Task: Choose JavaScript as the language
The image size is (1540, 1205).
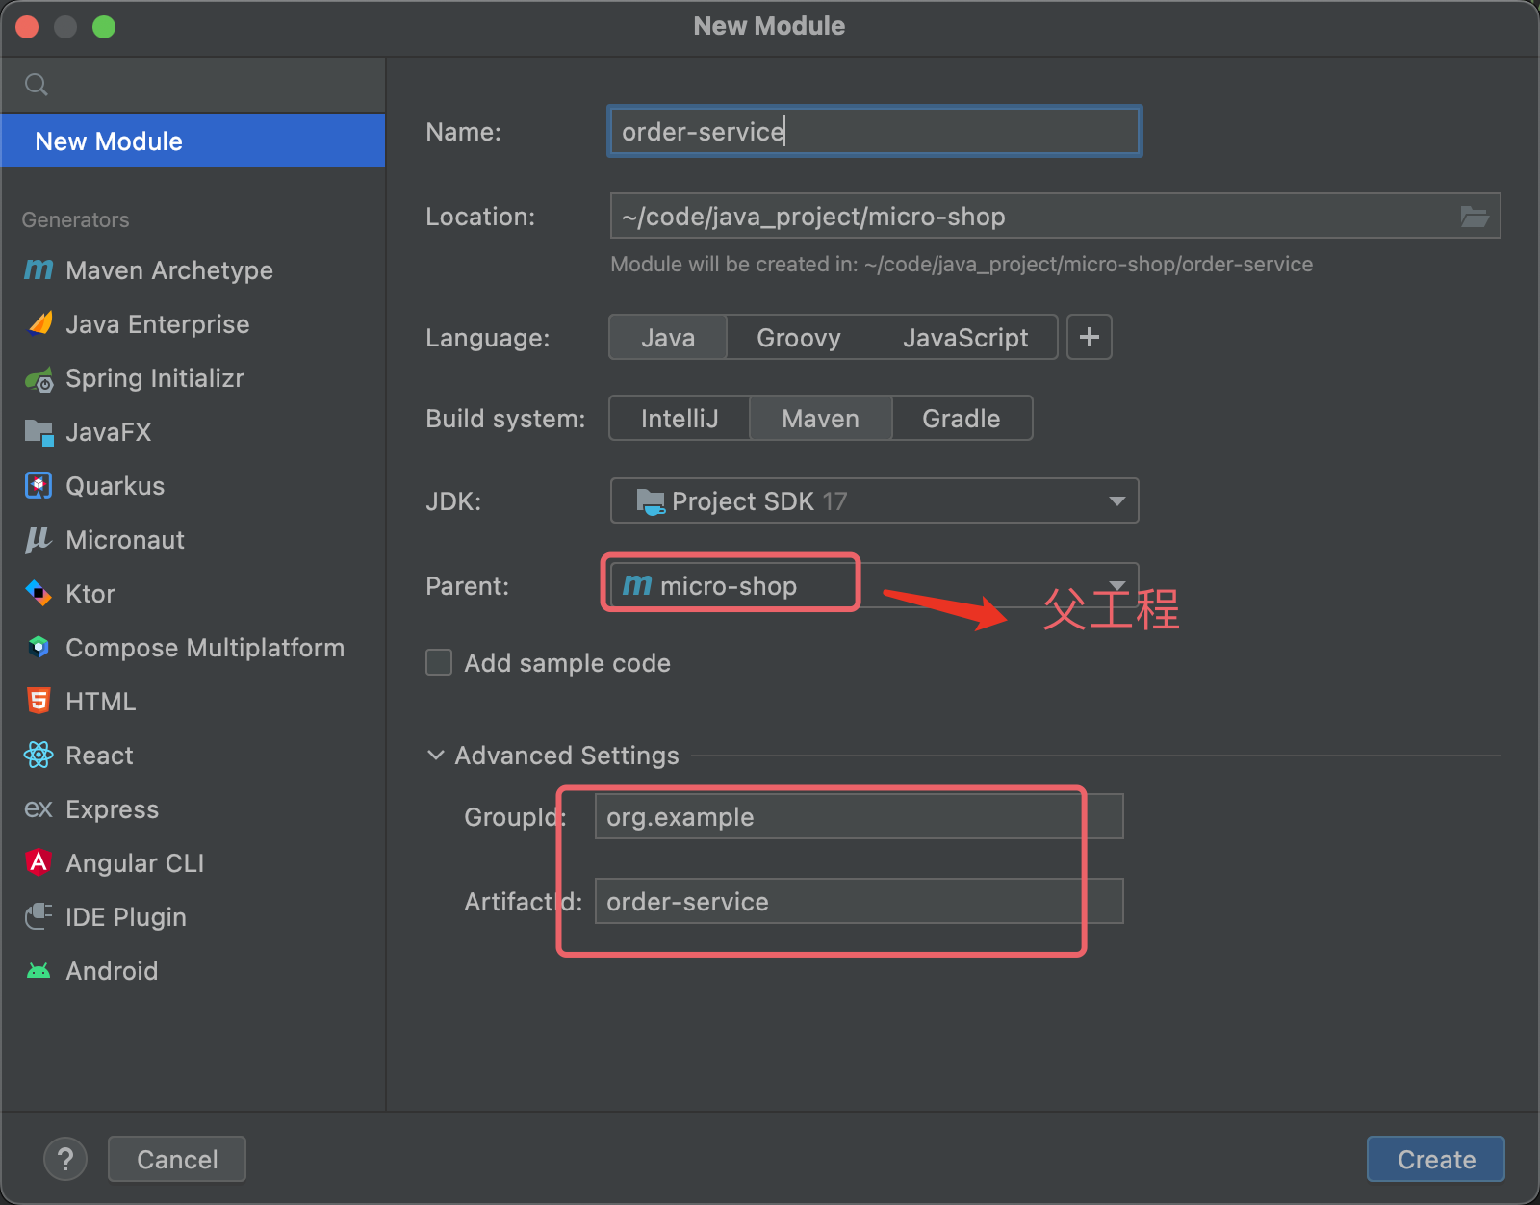Action: [965, 337]
